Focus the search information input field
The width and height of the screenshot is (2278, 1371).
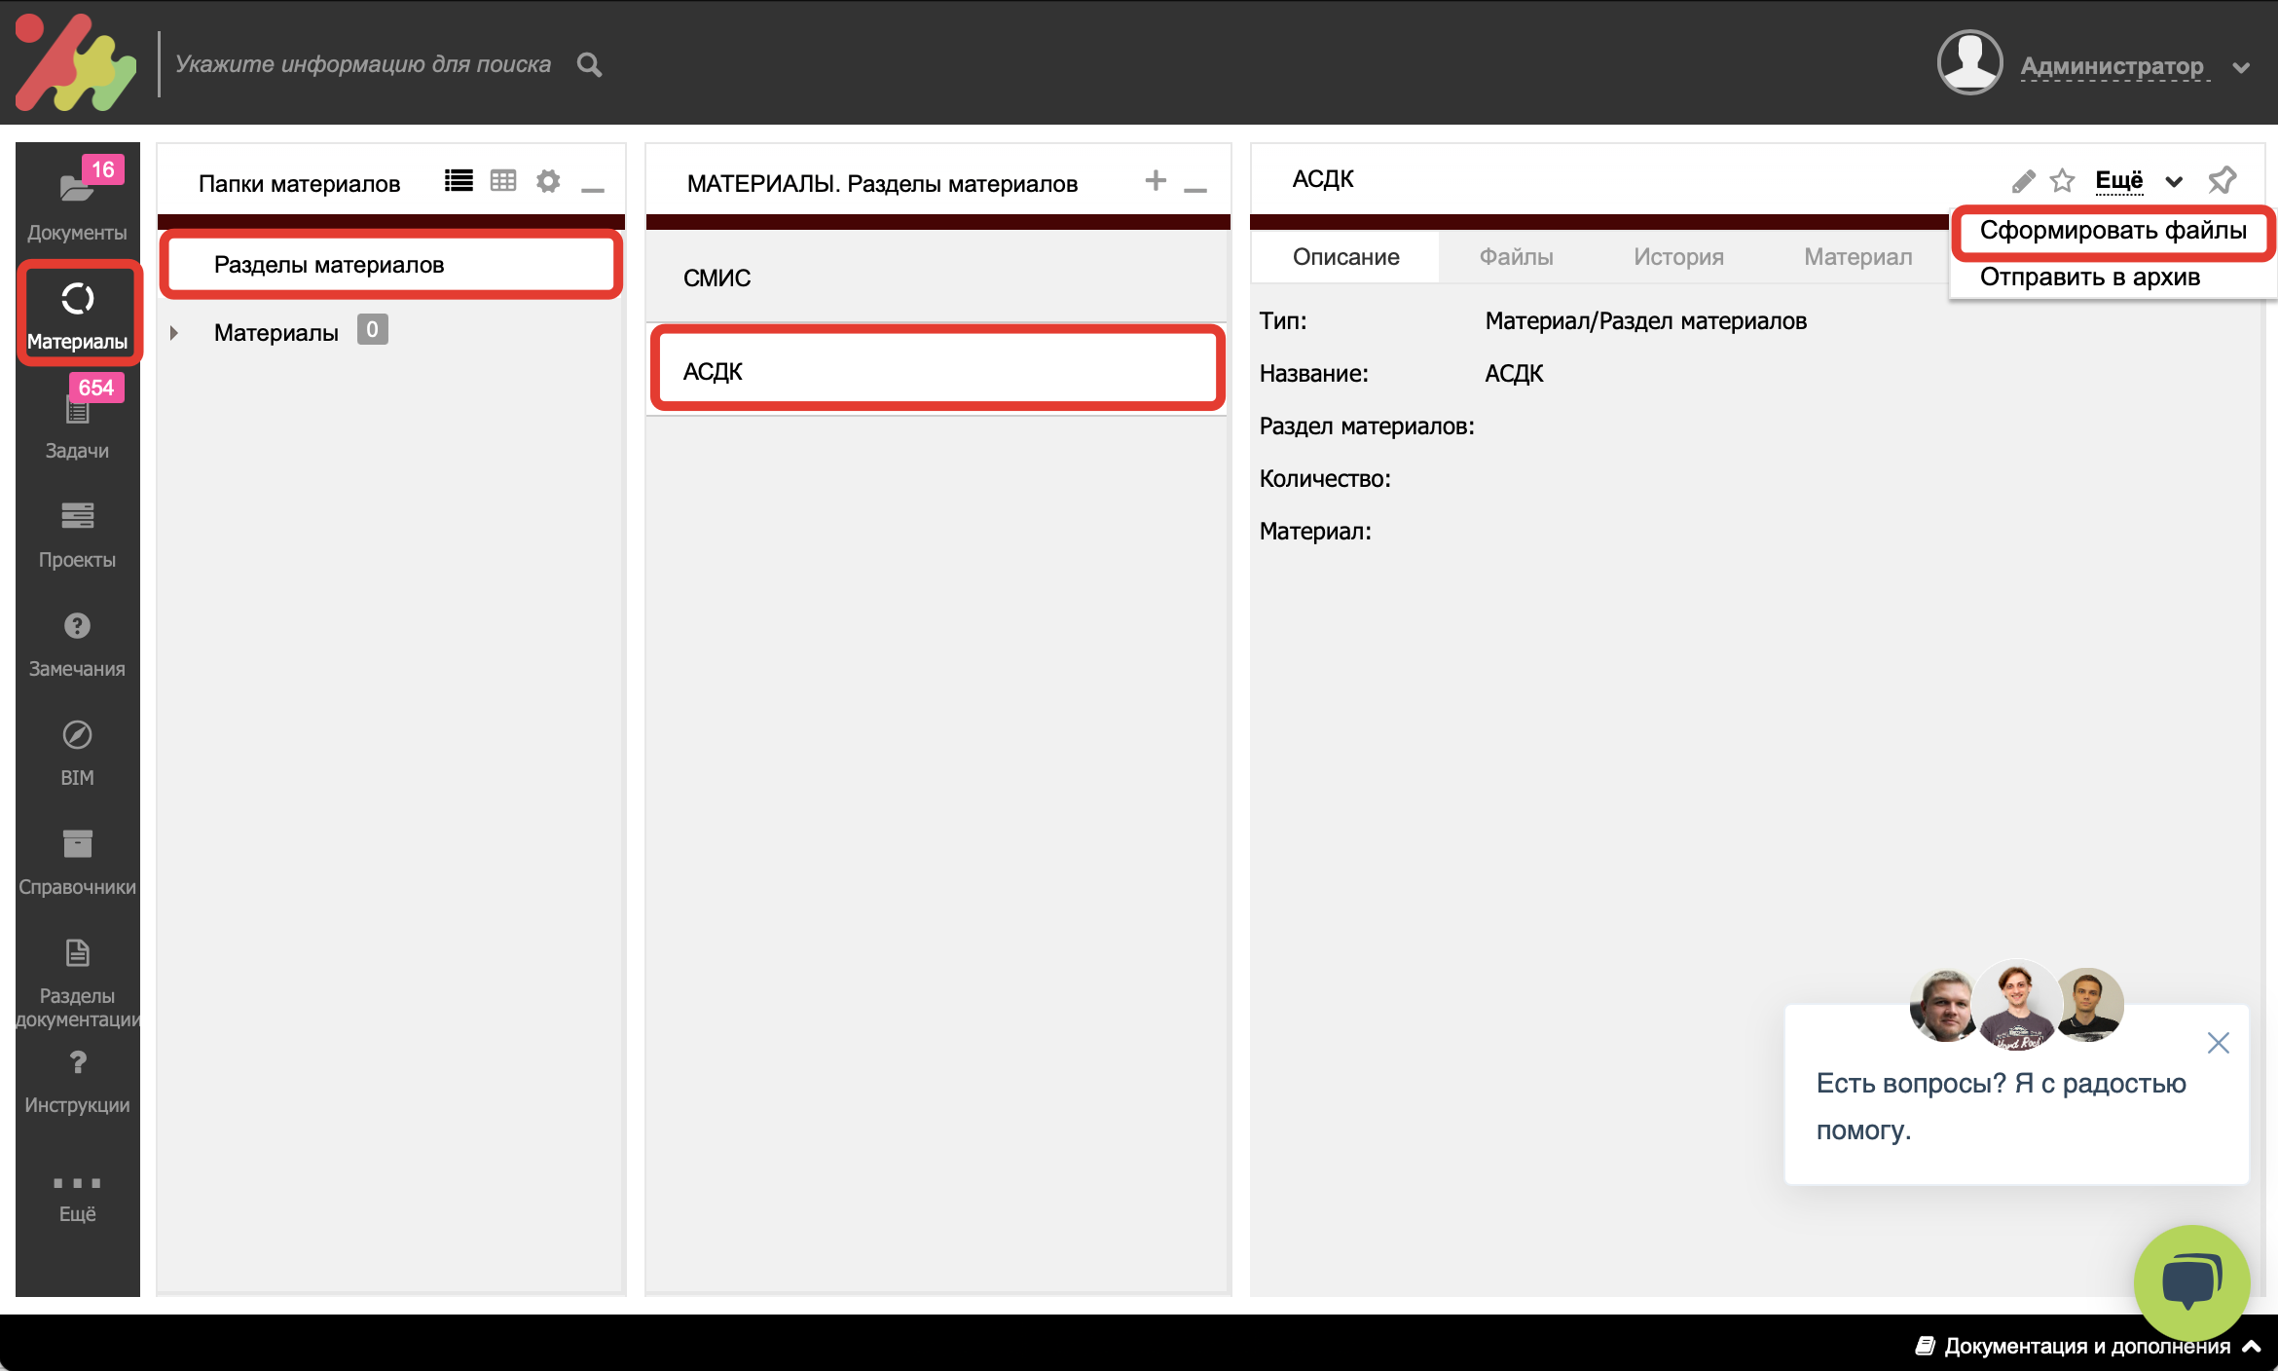pyautogui.click(x=363, y=64)
